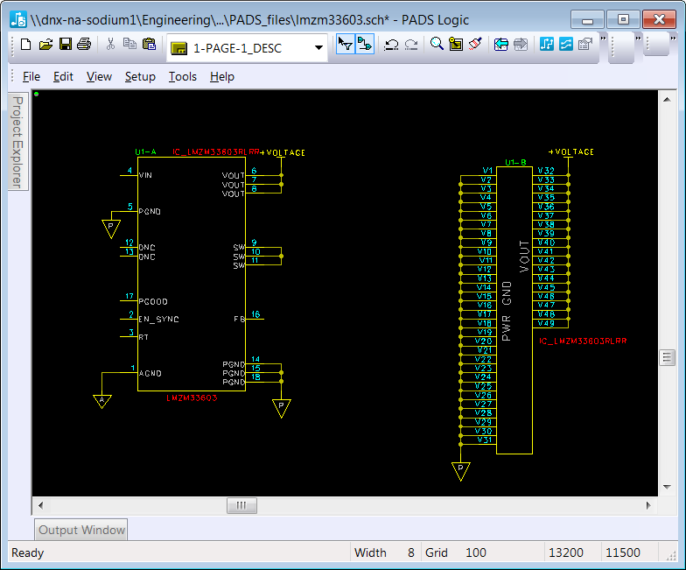Save the schematic with floppy disk icon
Screen dimensions: 686x570
click(65, 44)
